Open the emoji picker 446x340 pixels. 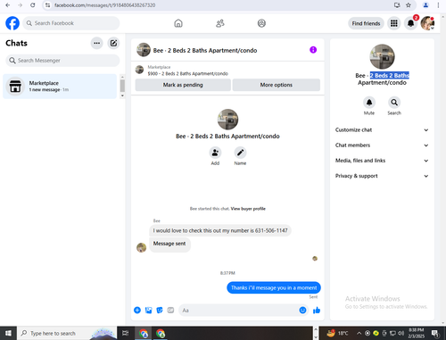pos(302,311)
